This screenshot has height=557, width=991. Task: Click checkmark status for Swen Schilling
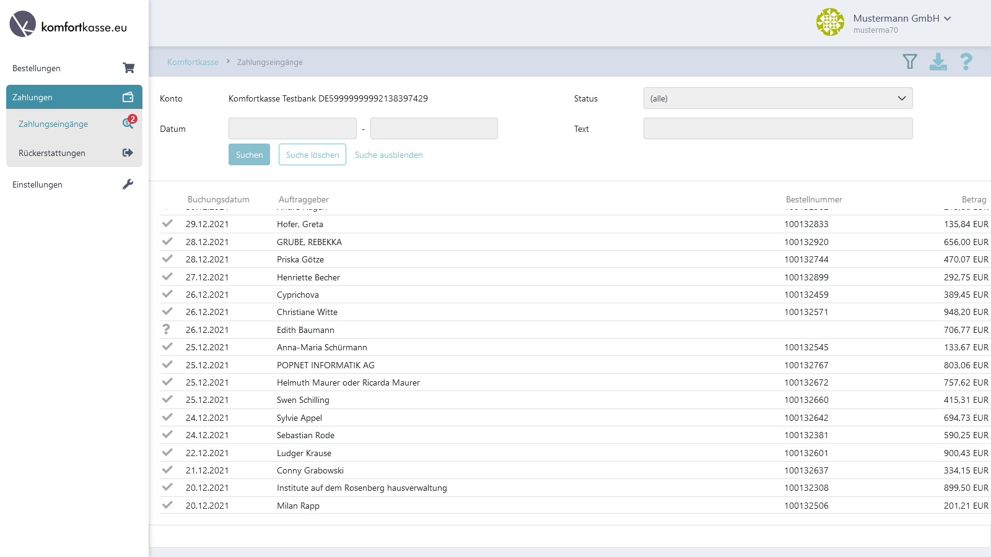click(167, 399)
